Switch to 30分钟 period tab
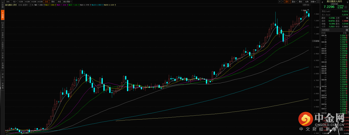The height and width of the screenshot is (135, 349). [x=34, y=2]
